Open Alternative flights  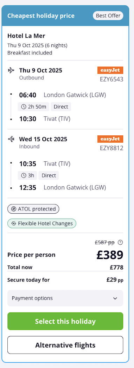click(65, 345)
